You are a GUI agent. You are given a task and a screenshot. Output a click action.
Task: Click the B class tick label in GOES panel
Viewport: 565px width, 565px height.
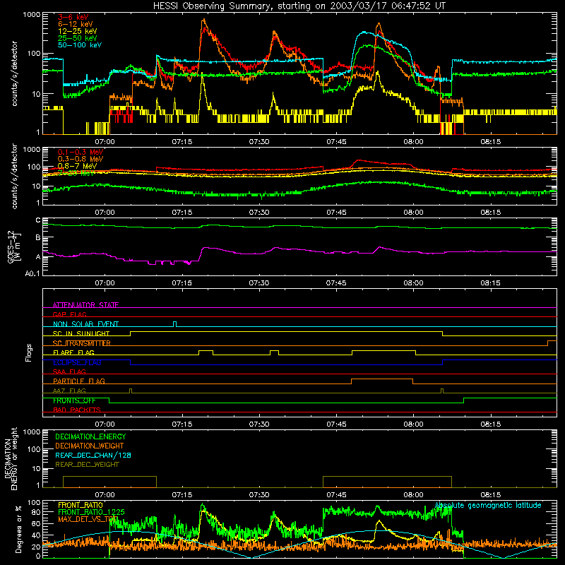tap(38, 238)
